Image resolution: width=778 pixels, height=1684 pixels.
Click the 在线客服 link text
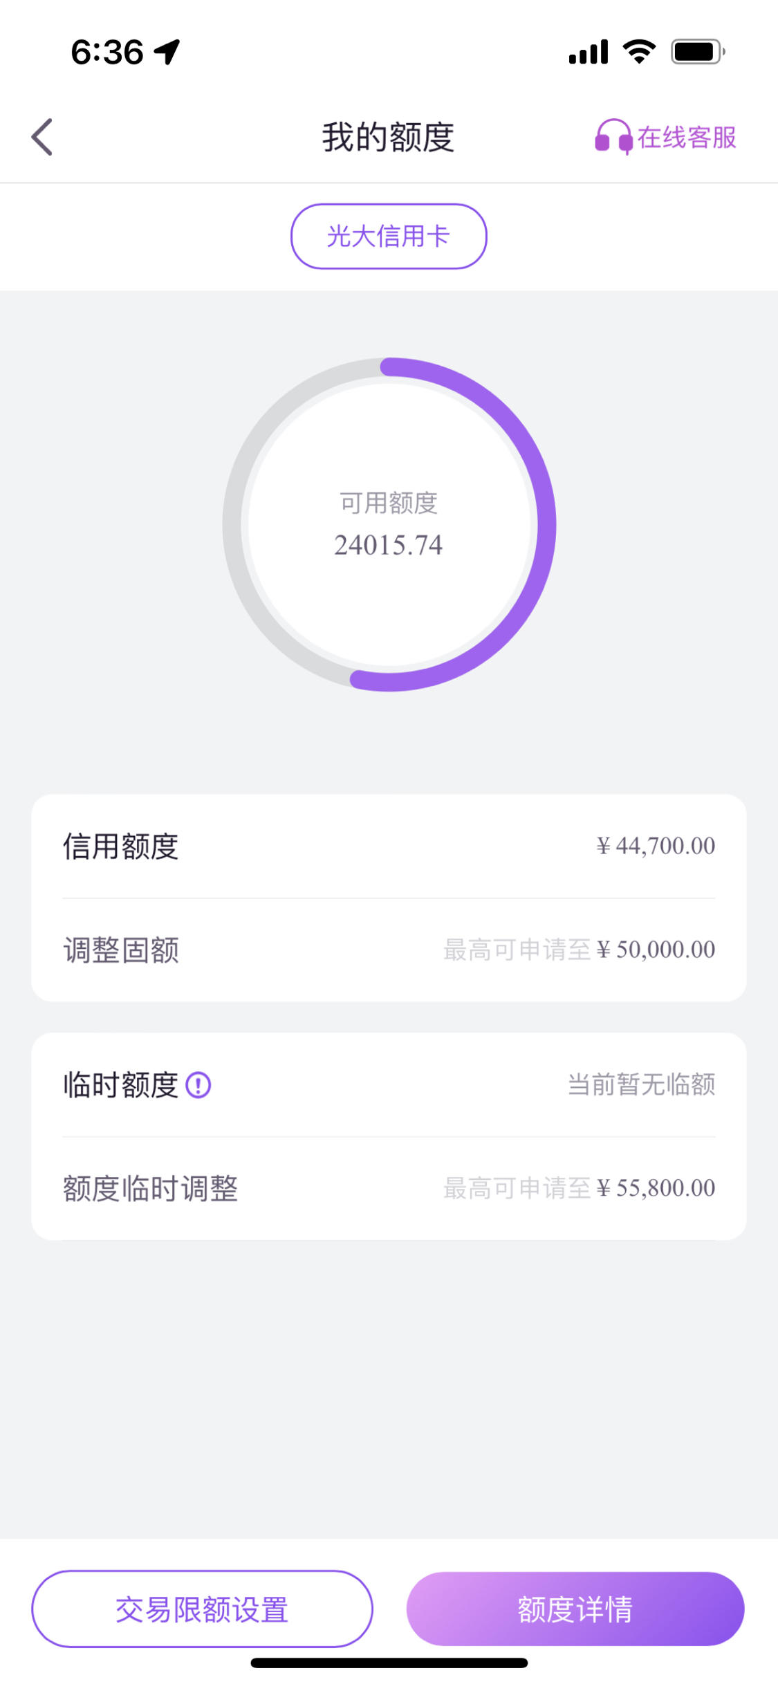coord(687,137)
